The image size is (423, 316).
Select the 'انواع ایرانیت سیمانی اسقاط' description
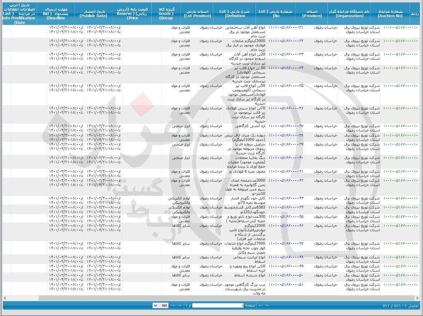pos(249,260)
